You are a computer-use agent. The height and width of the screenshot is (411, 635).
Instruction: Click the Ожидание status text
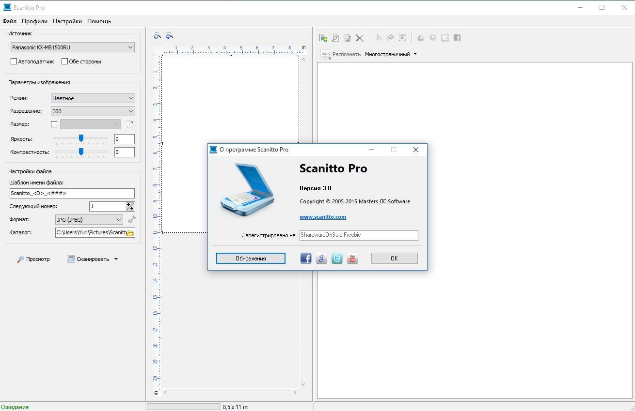15,407
